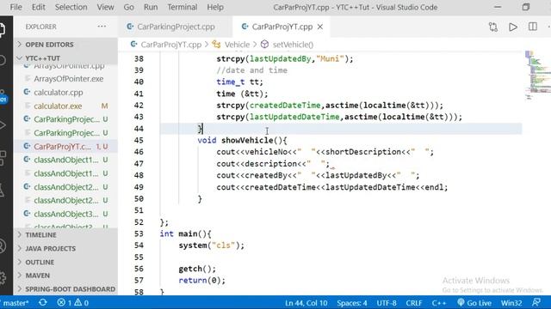
Task: Click CarParProjYT.cpp in breadcrumb
Action: click(170, 45)
